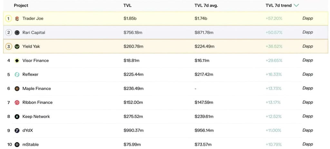This screenshot has width=330, height=149.
Task: Sort by Project column header
Action: (21, 5)
